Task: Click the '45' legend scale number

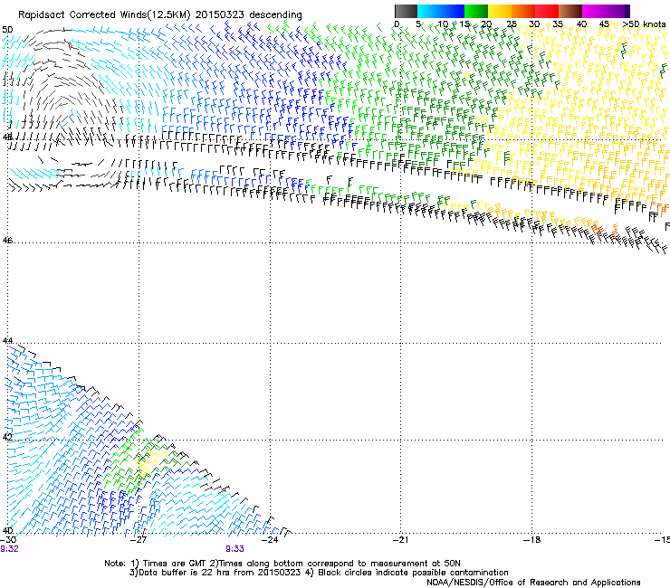Action: click(604, 24)
